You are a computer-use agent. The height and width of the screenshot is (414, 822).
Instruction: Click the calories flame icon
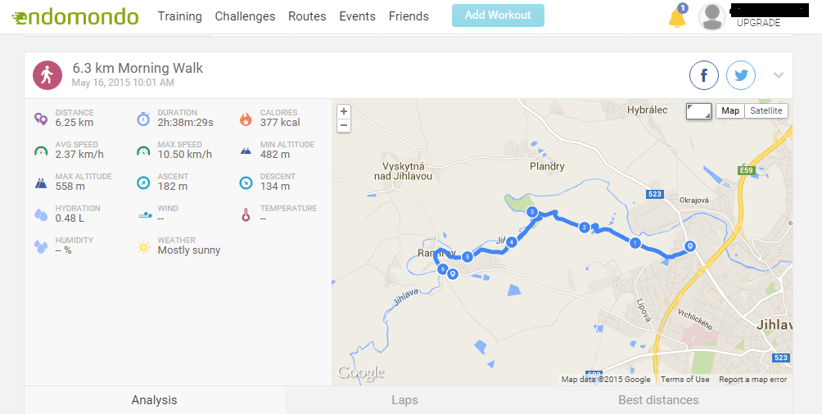[x=246, y=119]
